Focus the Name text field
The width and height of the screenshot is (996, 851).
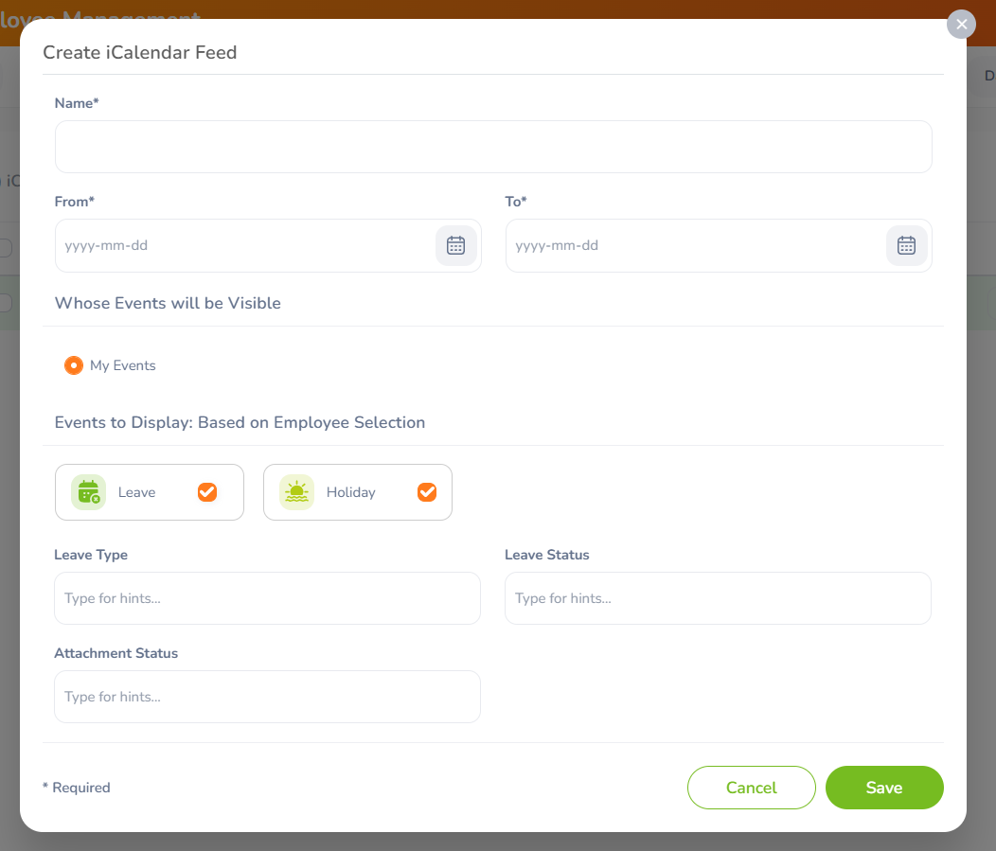493,147
